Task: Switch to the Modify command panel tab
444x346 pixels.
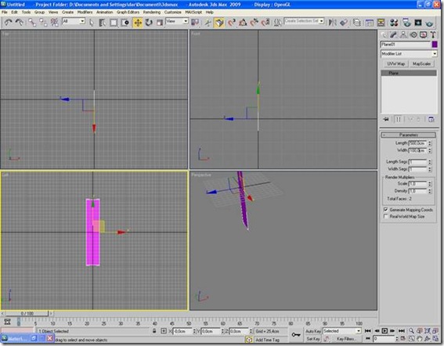Action: pyautogui.click(x=393, y=34)
